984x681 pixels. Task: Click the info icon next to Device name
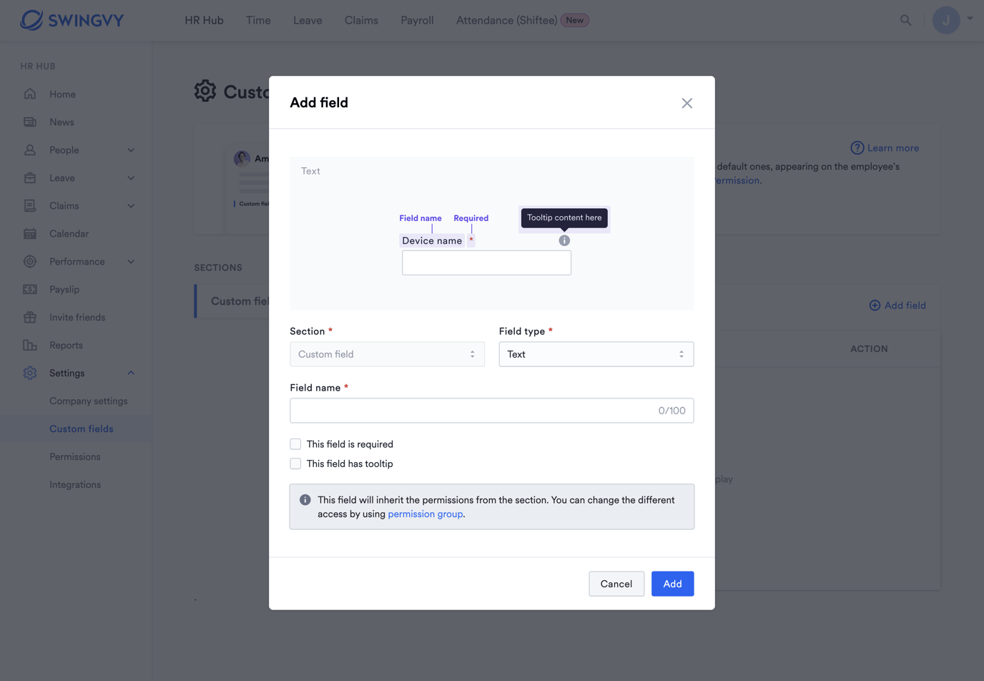pyautogui.click(x=564, y=240)
